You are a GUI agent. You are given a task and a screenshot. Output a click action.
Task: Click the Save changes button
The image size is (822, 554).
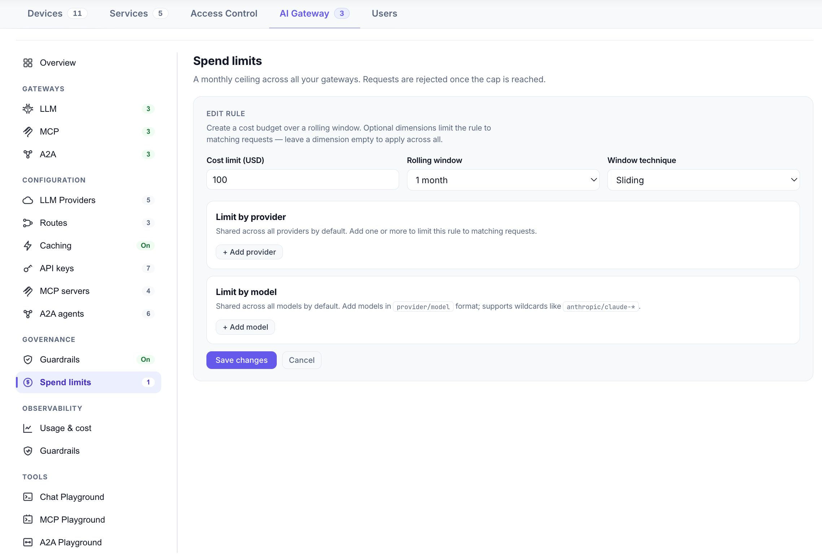coord(241,360)
